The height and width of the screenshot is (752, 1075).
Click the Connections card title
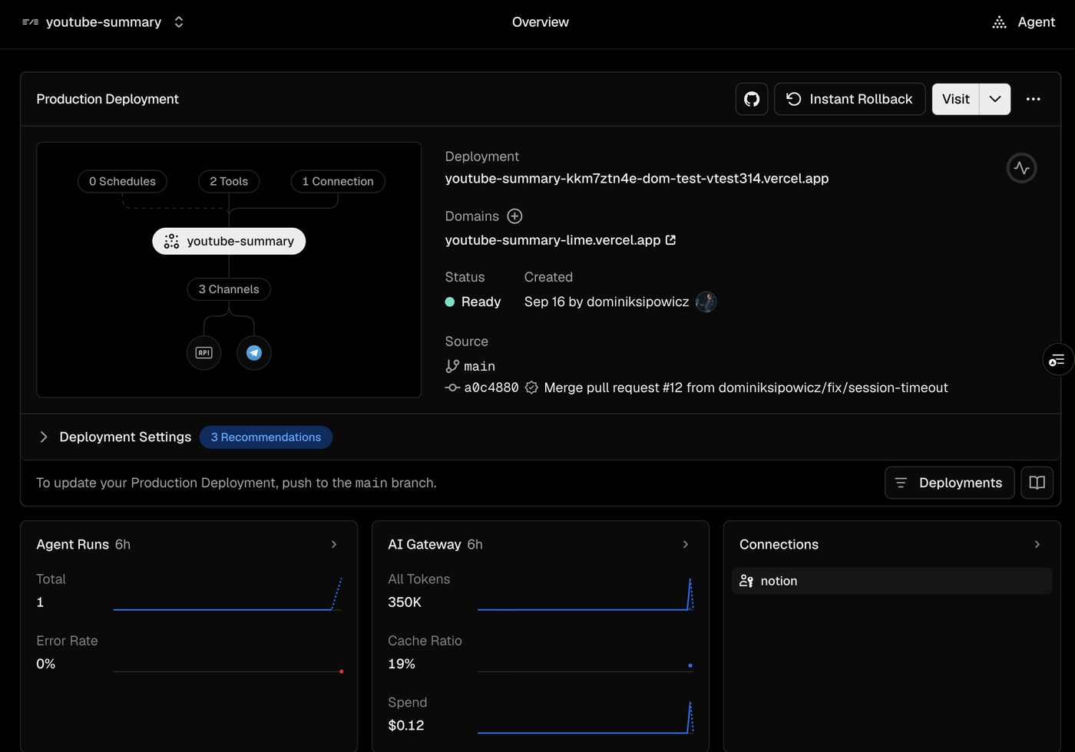click(779, 544)
